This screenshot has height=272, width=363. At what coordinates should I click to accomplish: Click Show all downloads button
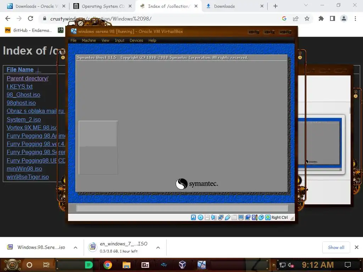[336, 248]
